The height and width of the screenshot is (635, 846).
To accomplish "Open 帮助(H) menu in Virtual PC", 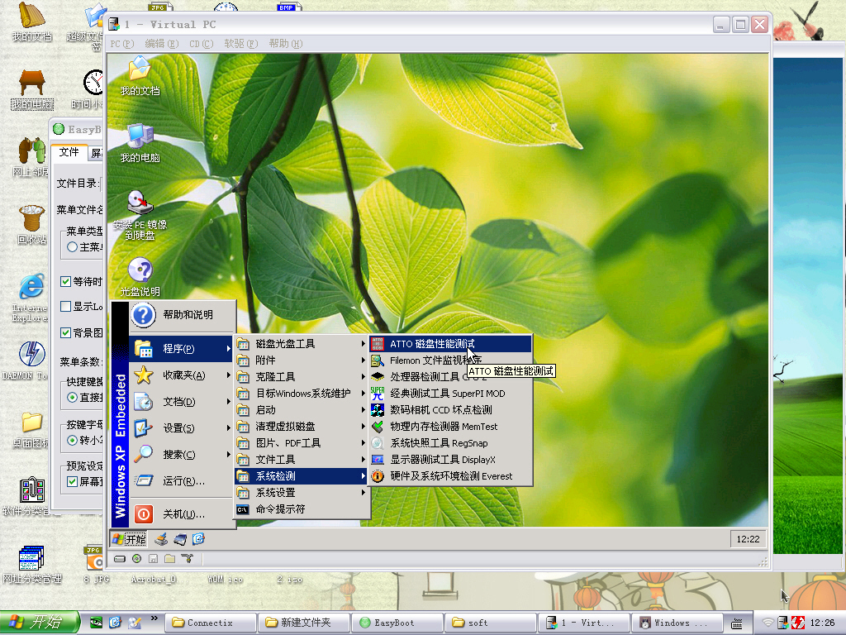I will click(x=286, y=44).
